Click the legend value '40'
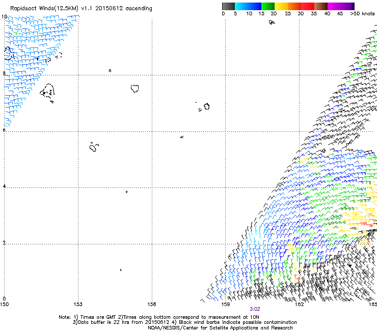Viewport: 377px width, 331px height. coord(327,14)
